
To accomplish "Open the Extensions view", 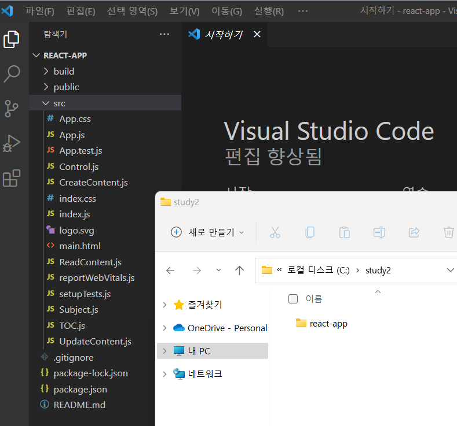I will [12, 178].
